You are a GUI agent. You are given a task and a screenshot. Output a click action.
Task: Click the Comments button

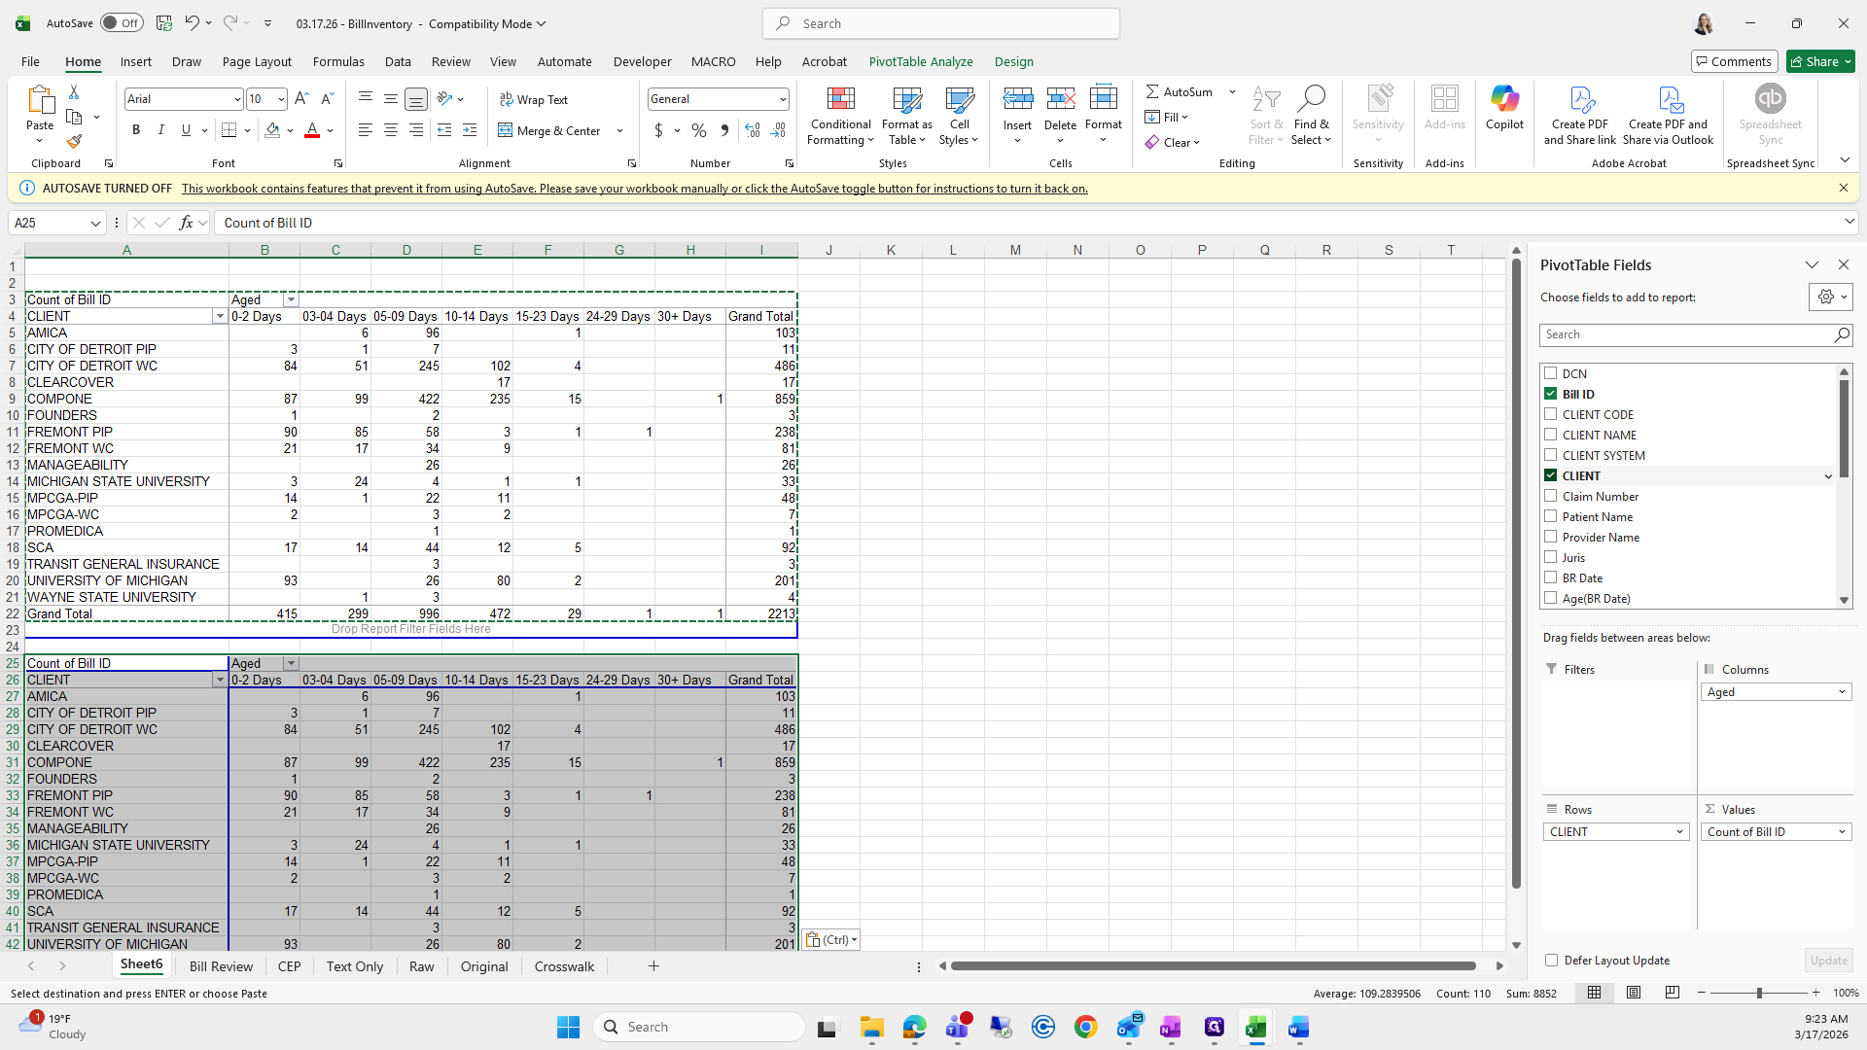point(1734,61)
